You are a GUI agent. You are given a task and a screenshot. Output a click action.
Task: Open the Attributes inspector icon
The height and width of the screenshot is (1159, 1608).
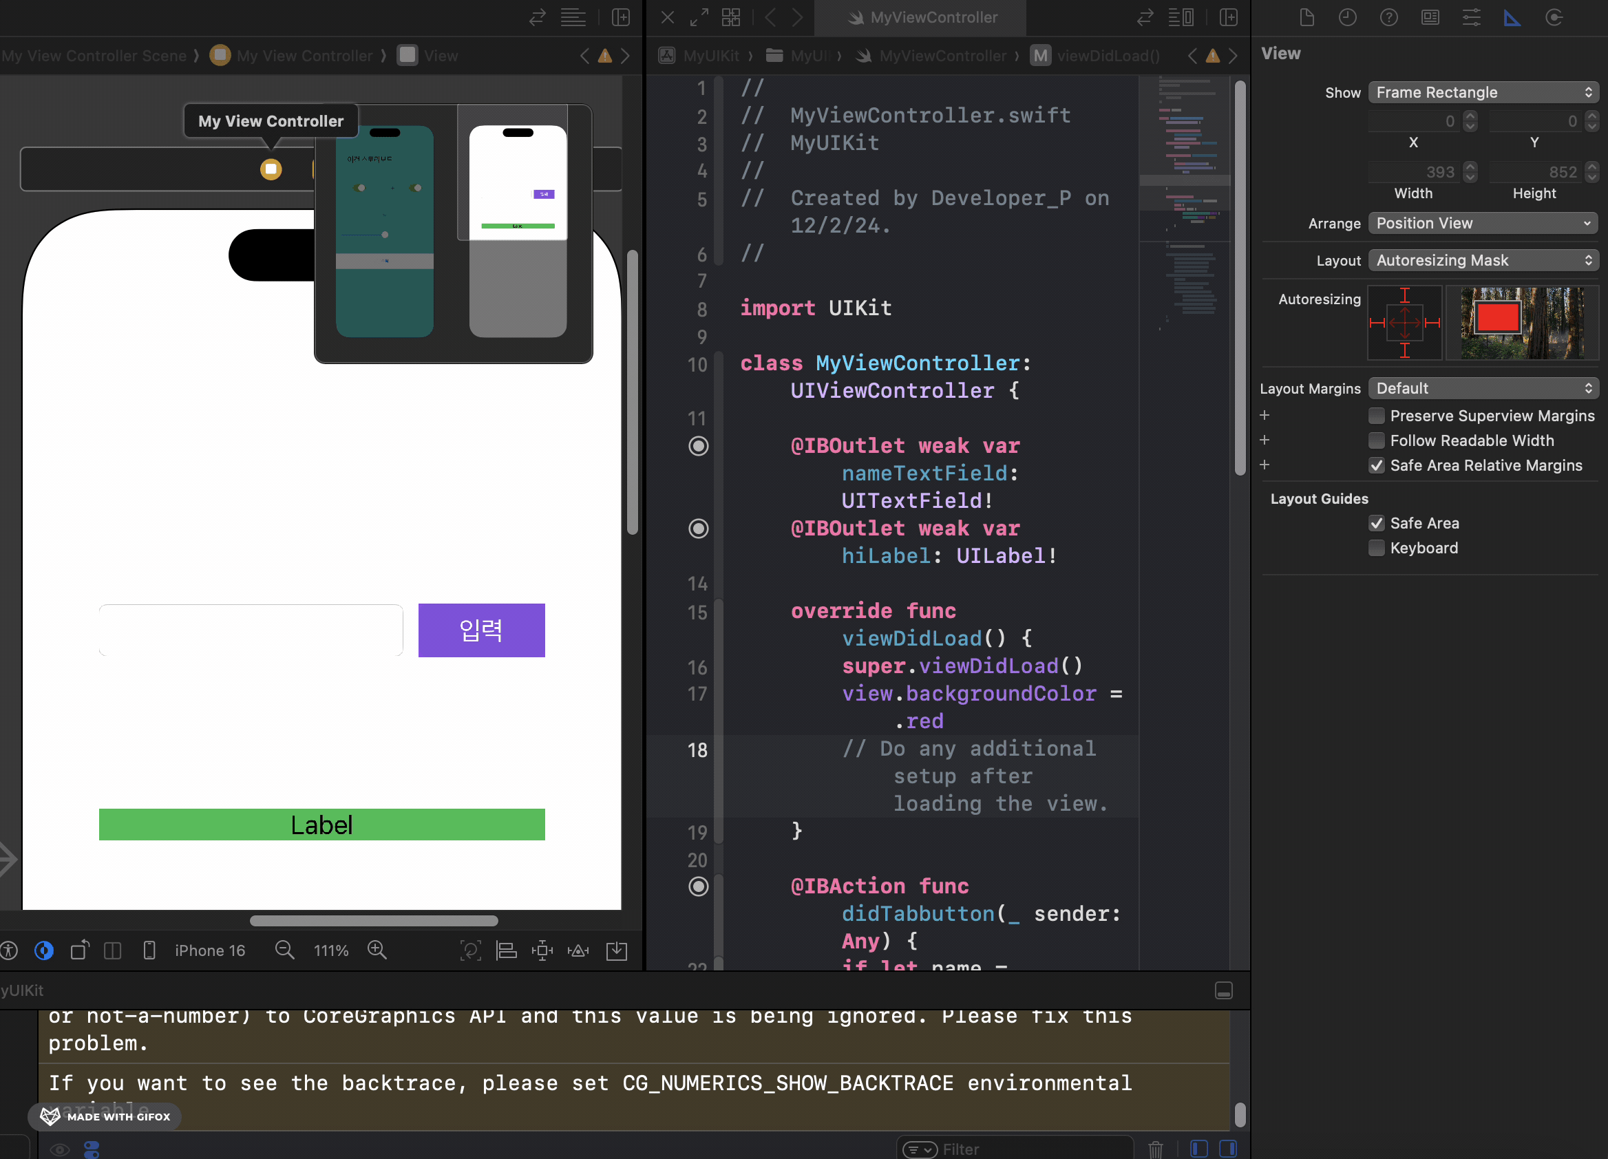click(1471, 18)
